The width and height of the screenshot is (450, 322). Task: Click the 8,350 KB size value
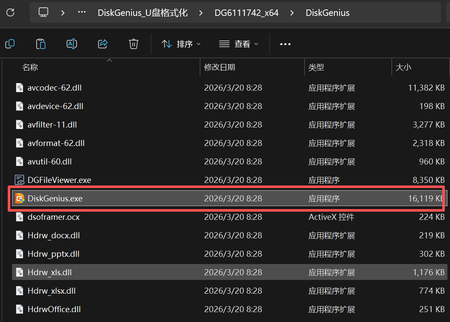(429, 180)
